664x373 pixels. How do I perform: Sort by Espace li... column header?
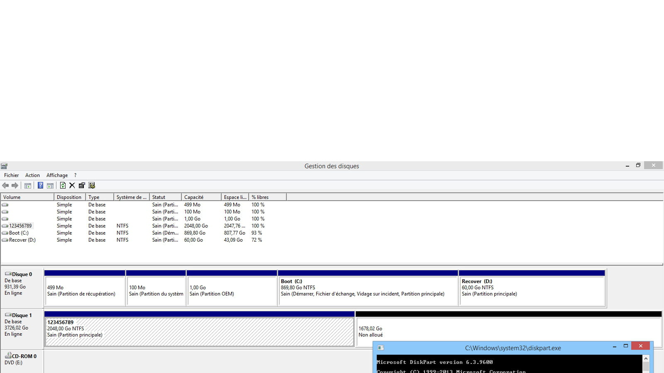click(235, 197)
